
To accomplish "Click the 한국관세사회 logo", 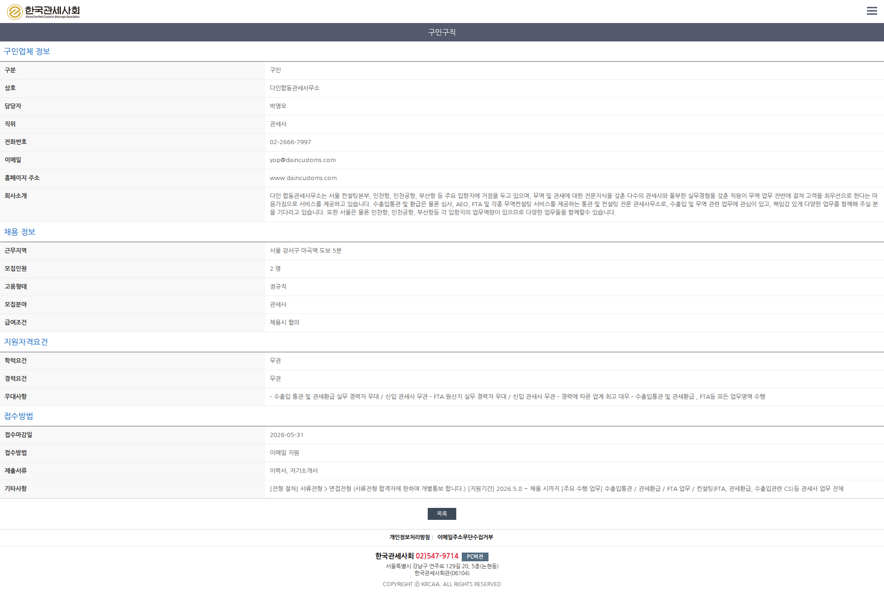I will coord(43,12).
